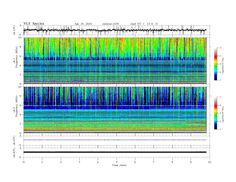Click time axis tick label "7"

(x=154, y=162)
